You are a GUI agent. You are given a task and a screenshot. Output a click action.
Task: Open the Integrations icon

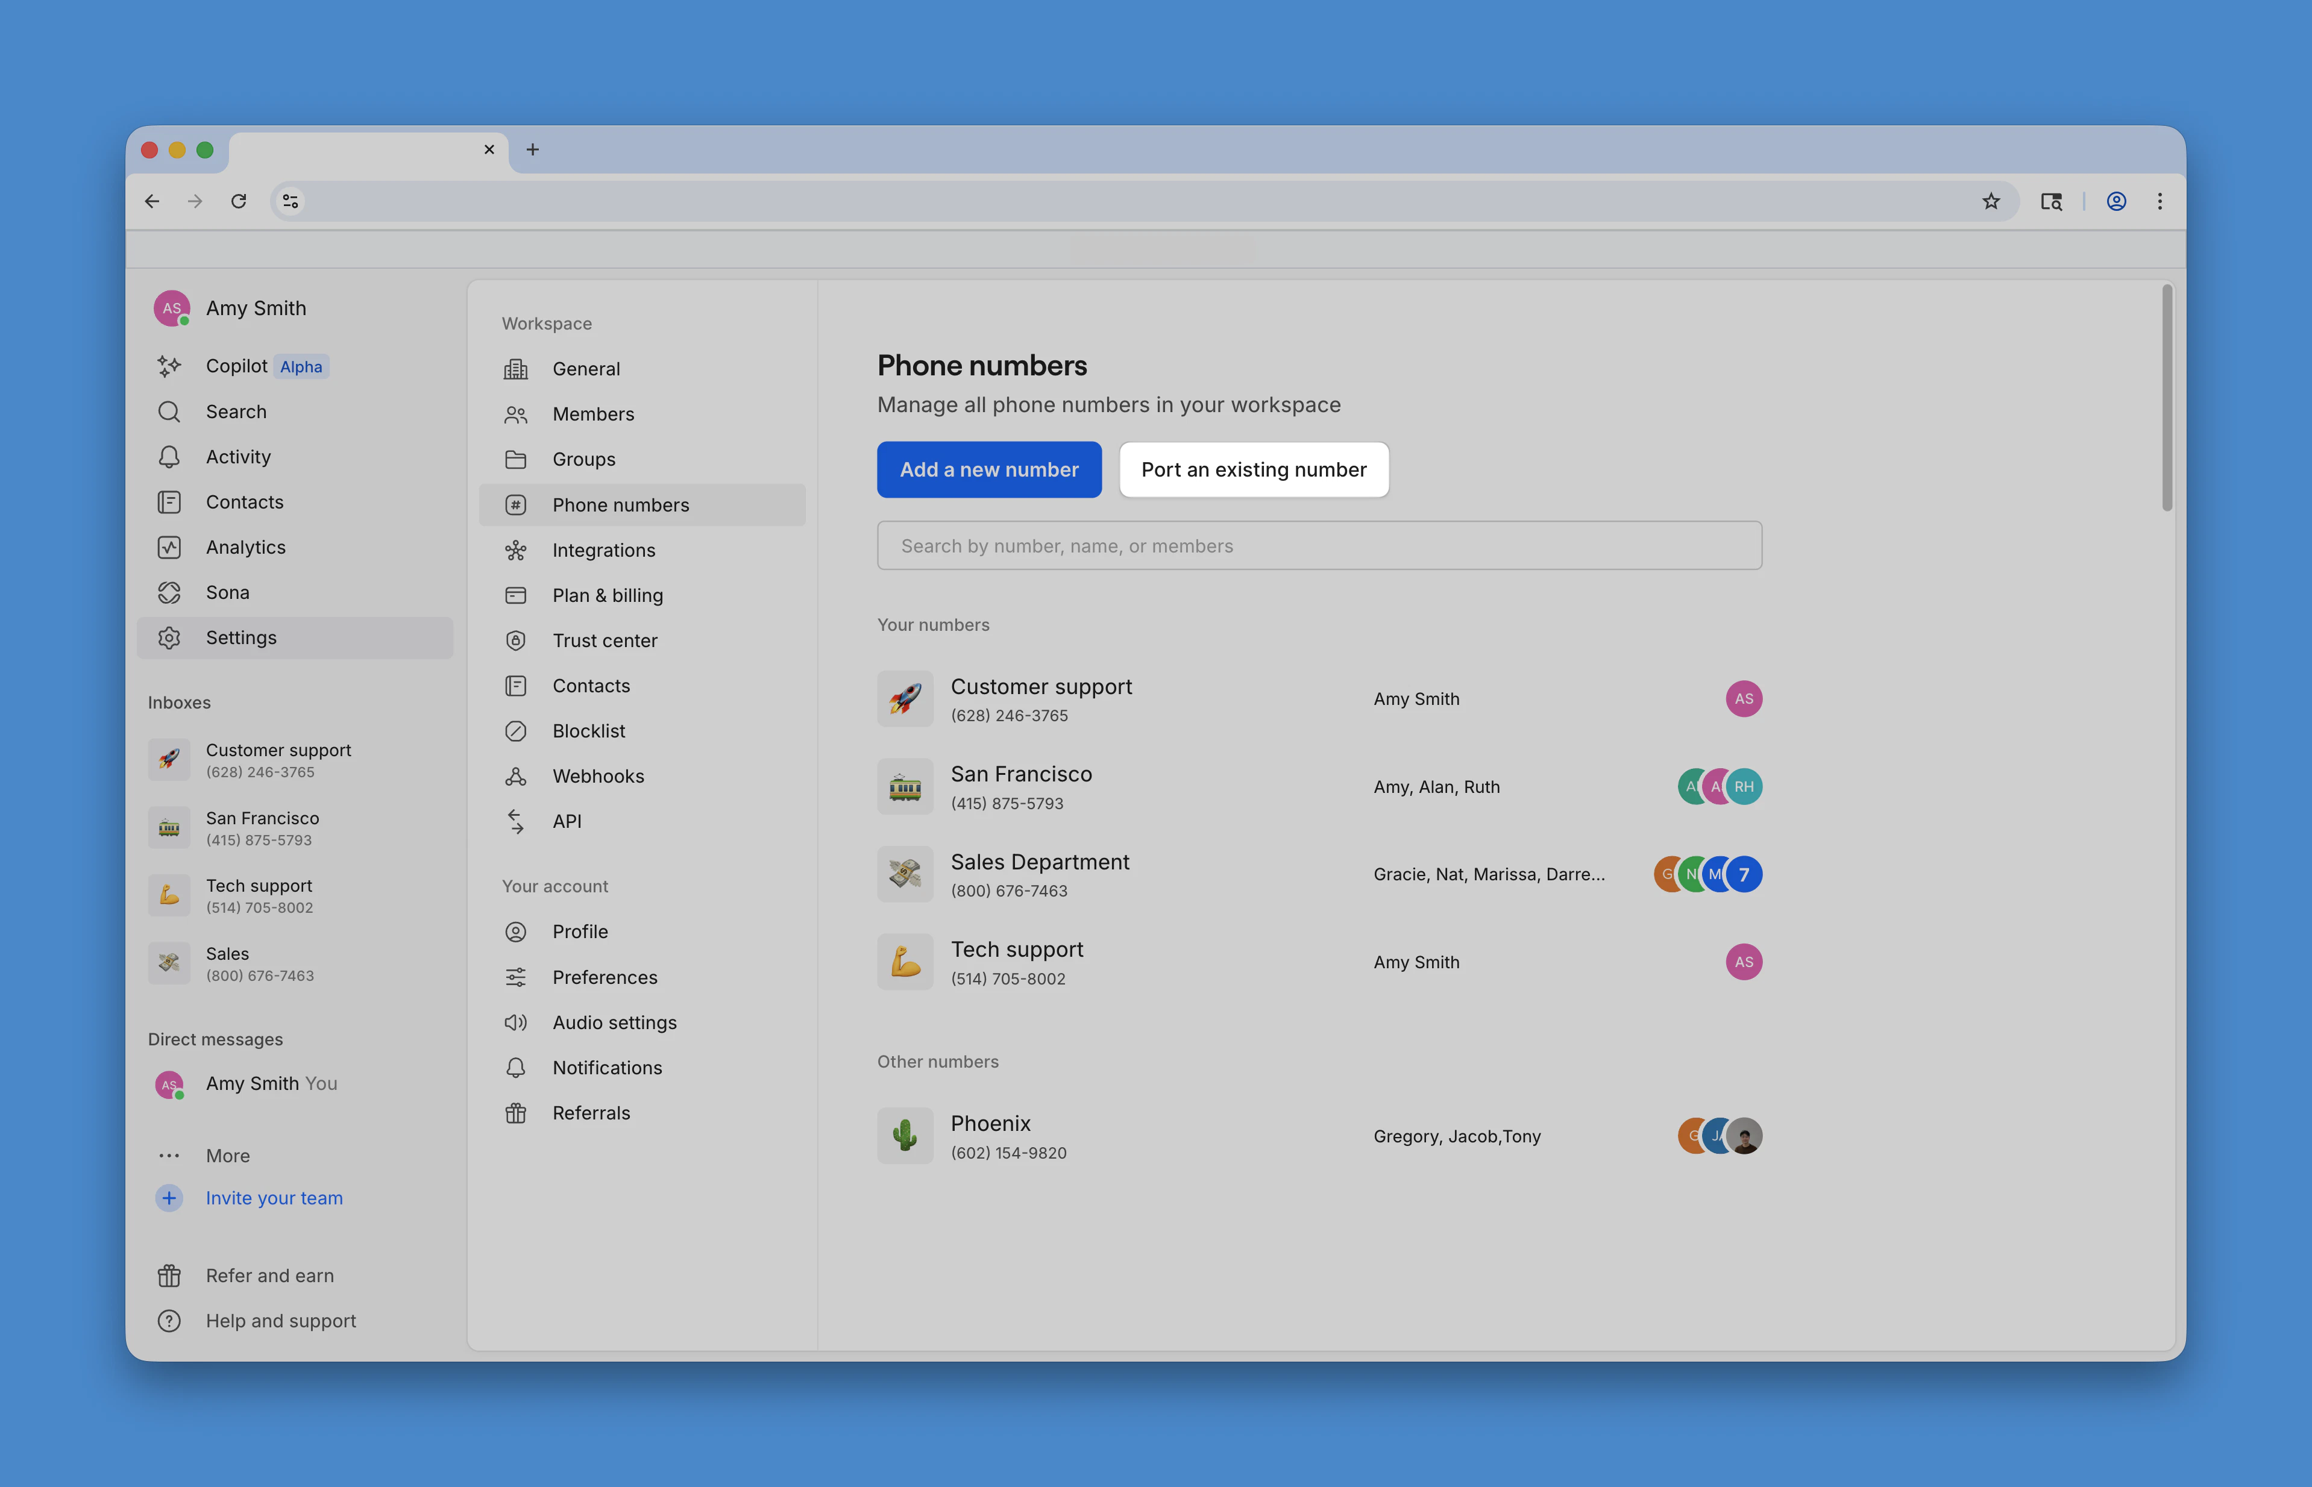516,550
